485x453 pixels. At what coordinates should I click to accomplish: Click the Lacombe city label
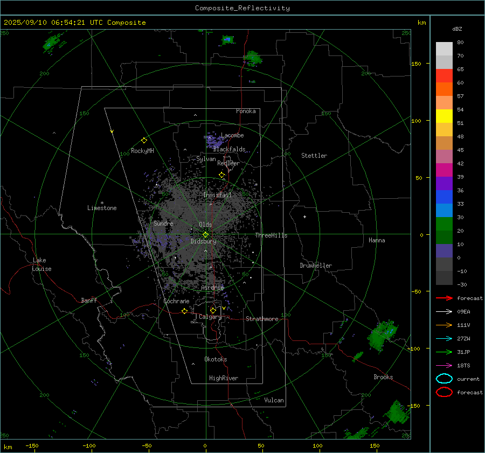(x=232, y=135)
